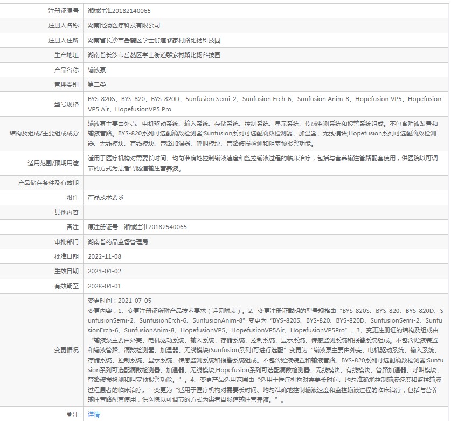The height and width of the screenshot is (421, 451).
Task: Select the 批准日期 label
Action: pos(66,256)
